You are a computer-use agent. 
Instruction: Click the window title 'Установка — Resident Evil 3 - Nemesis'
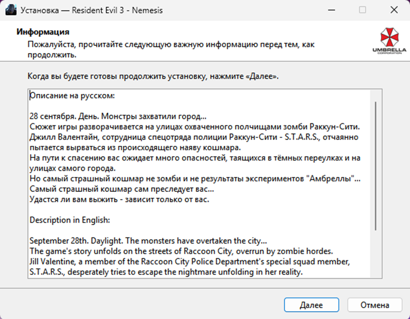coord(92,10)
